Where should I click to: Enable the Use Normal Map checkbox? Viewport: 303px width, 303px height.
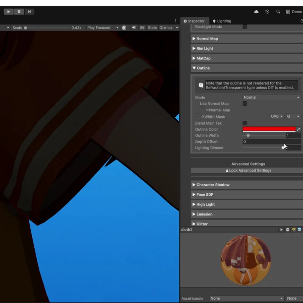pos(245,104)
